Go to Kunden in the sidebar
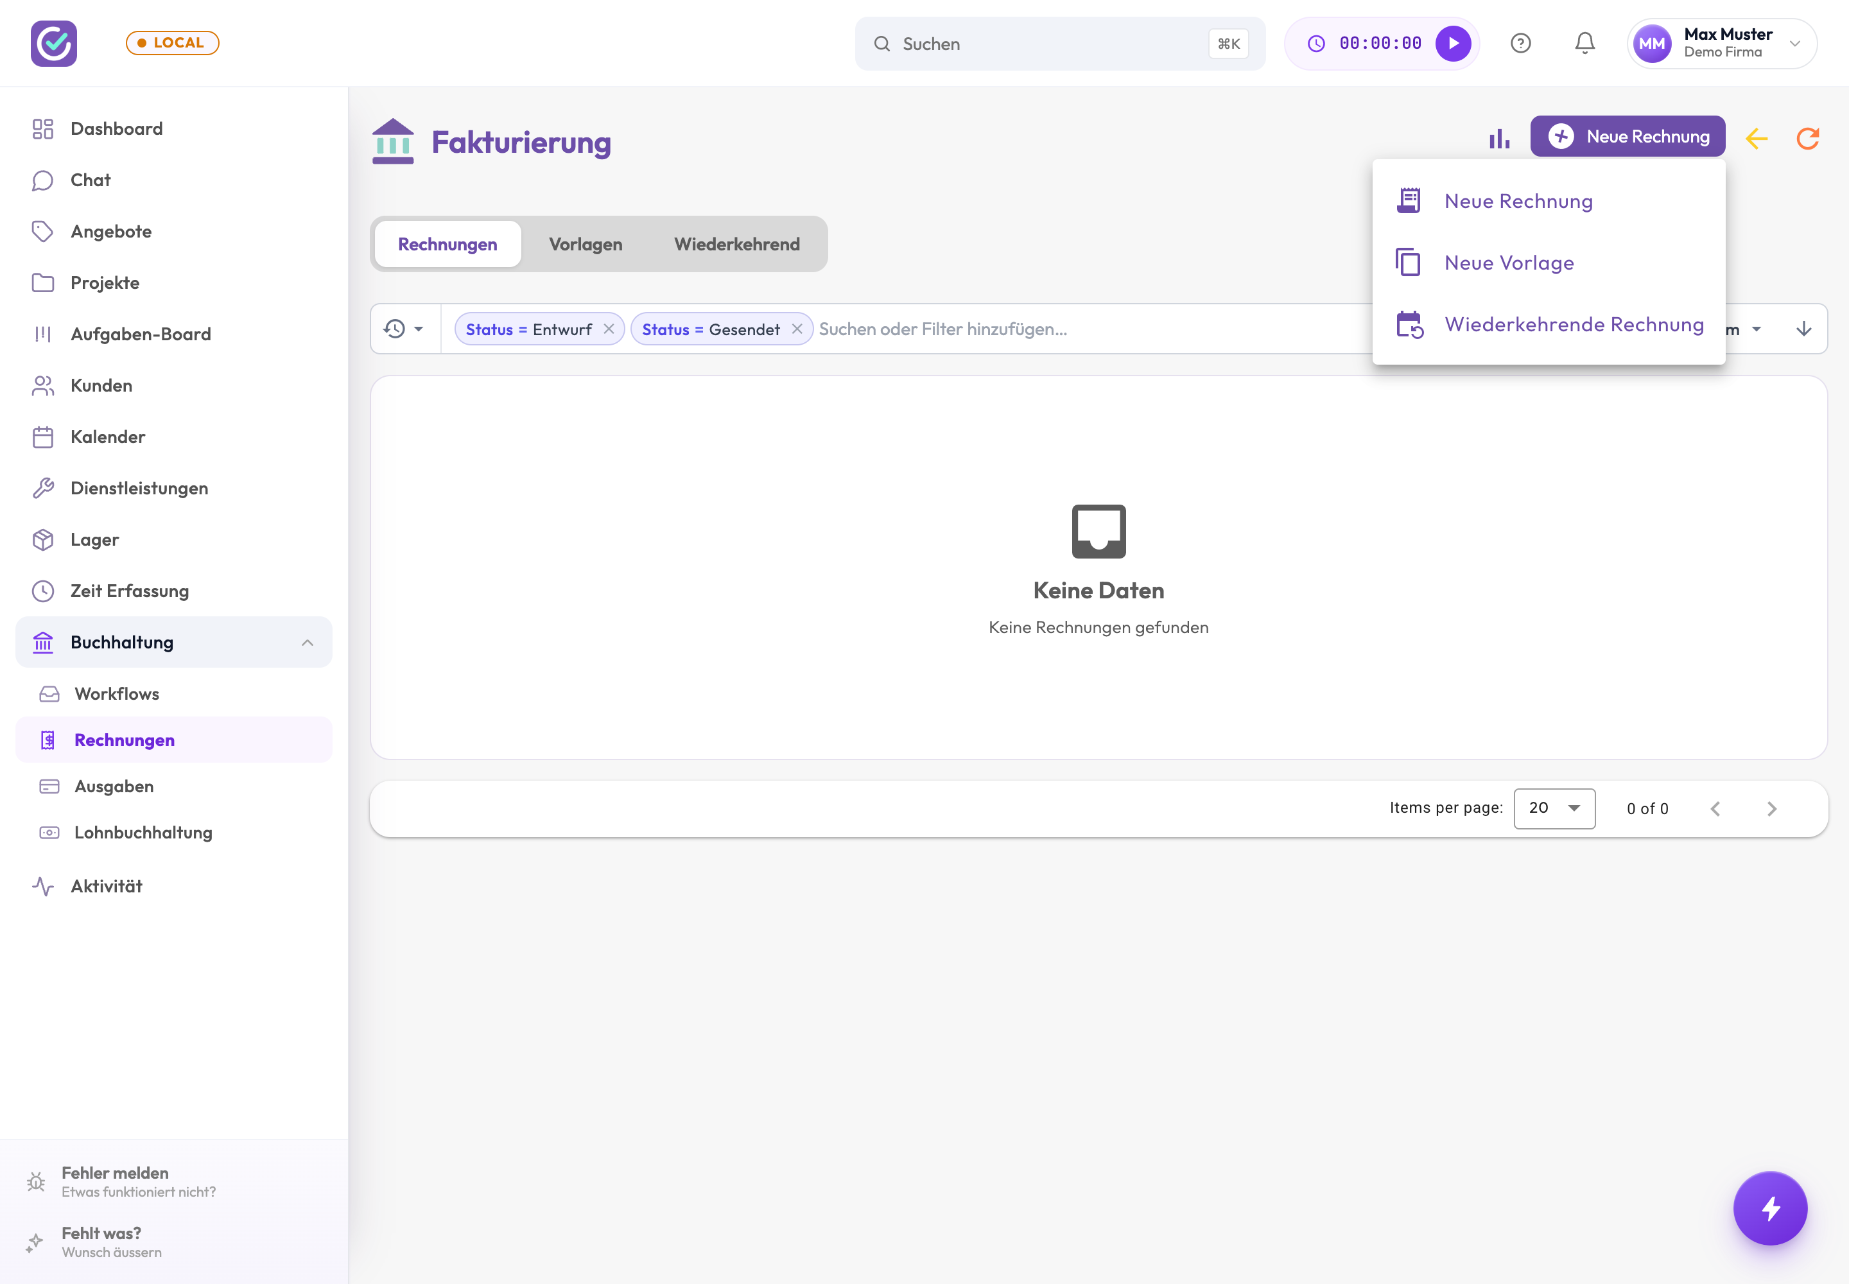This screenshot has height=1284, width=1849. click(174, 385)
